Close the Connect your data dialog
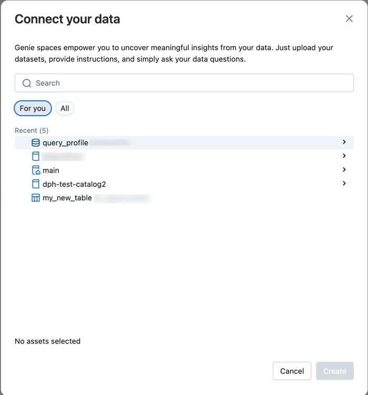This screenshot has width=368, height=395. coord(349,19)
